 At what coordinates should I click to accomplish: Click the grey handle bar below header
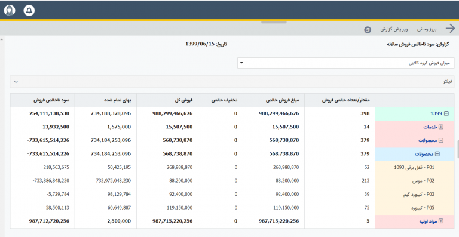click(274, 22)
